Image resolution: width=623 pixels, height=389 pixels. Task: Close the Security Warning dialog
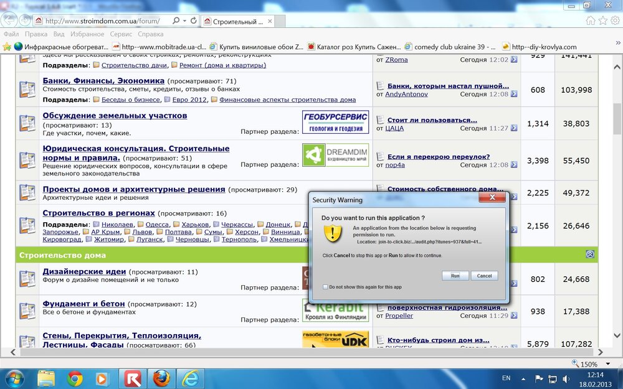point(492,198)
